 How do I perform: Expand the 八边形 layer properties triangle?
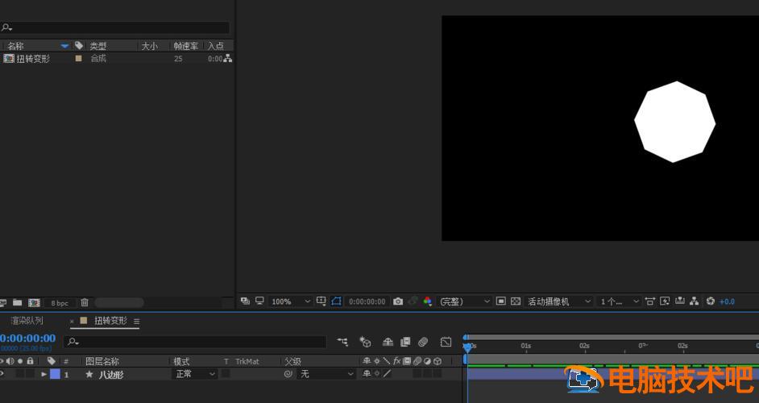(44, 375)
